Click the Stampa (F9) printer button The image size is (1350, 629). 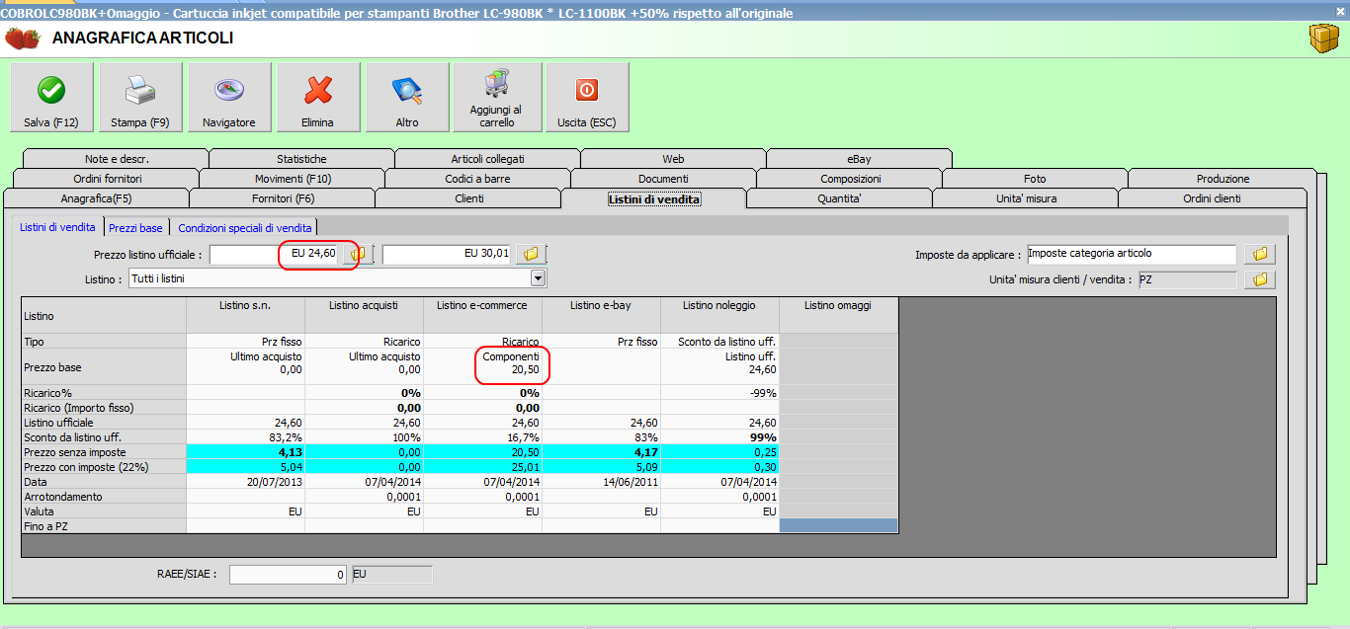coord(140,97)
